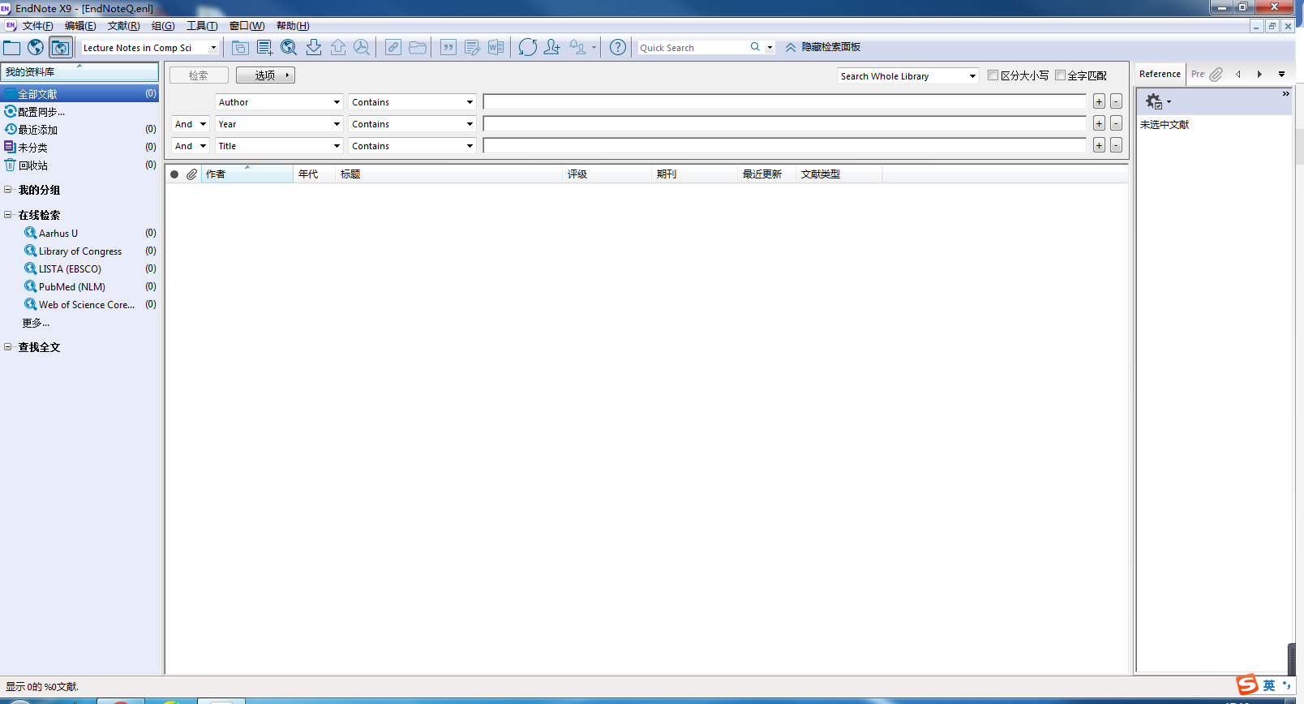
Task: Click Help question mark icon
Action: (618, 48)
